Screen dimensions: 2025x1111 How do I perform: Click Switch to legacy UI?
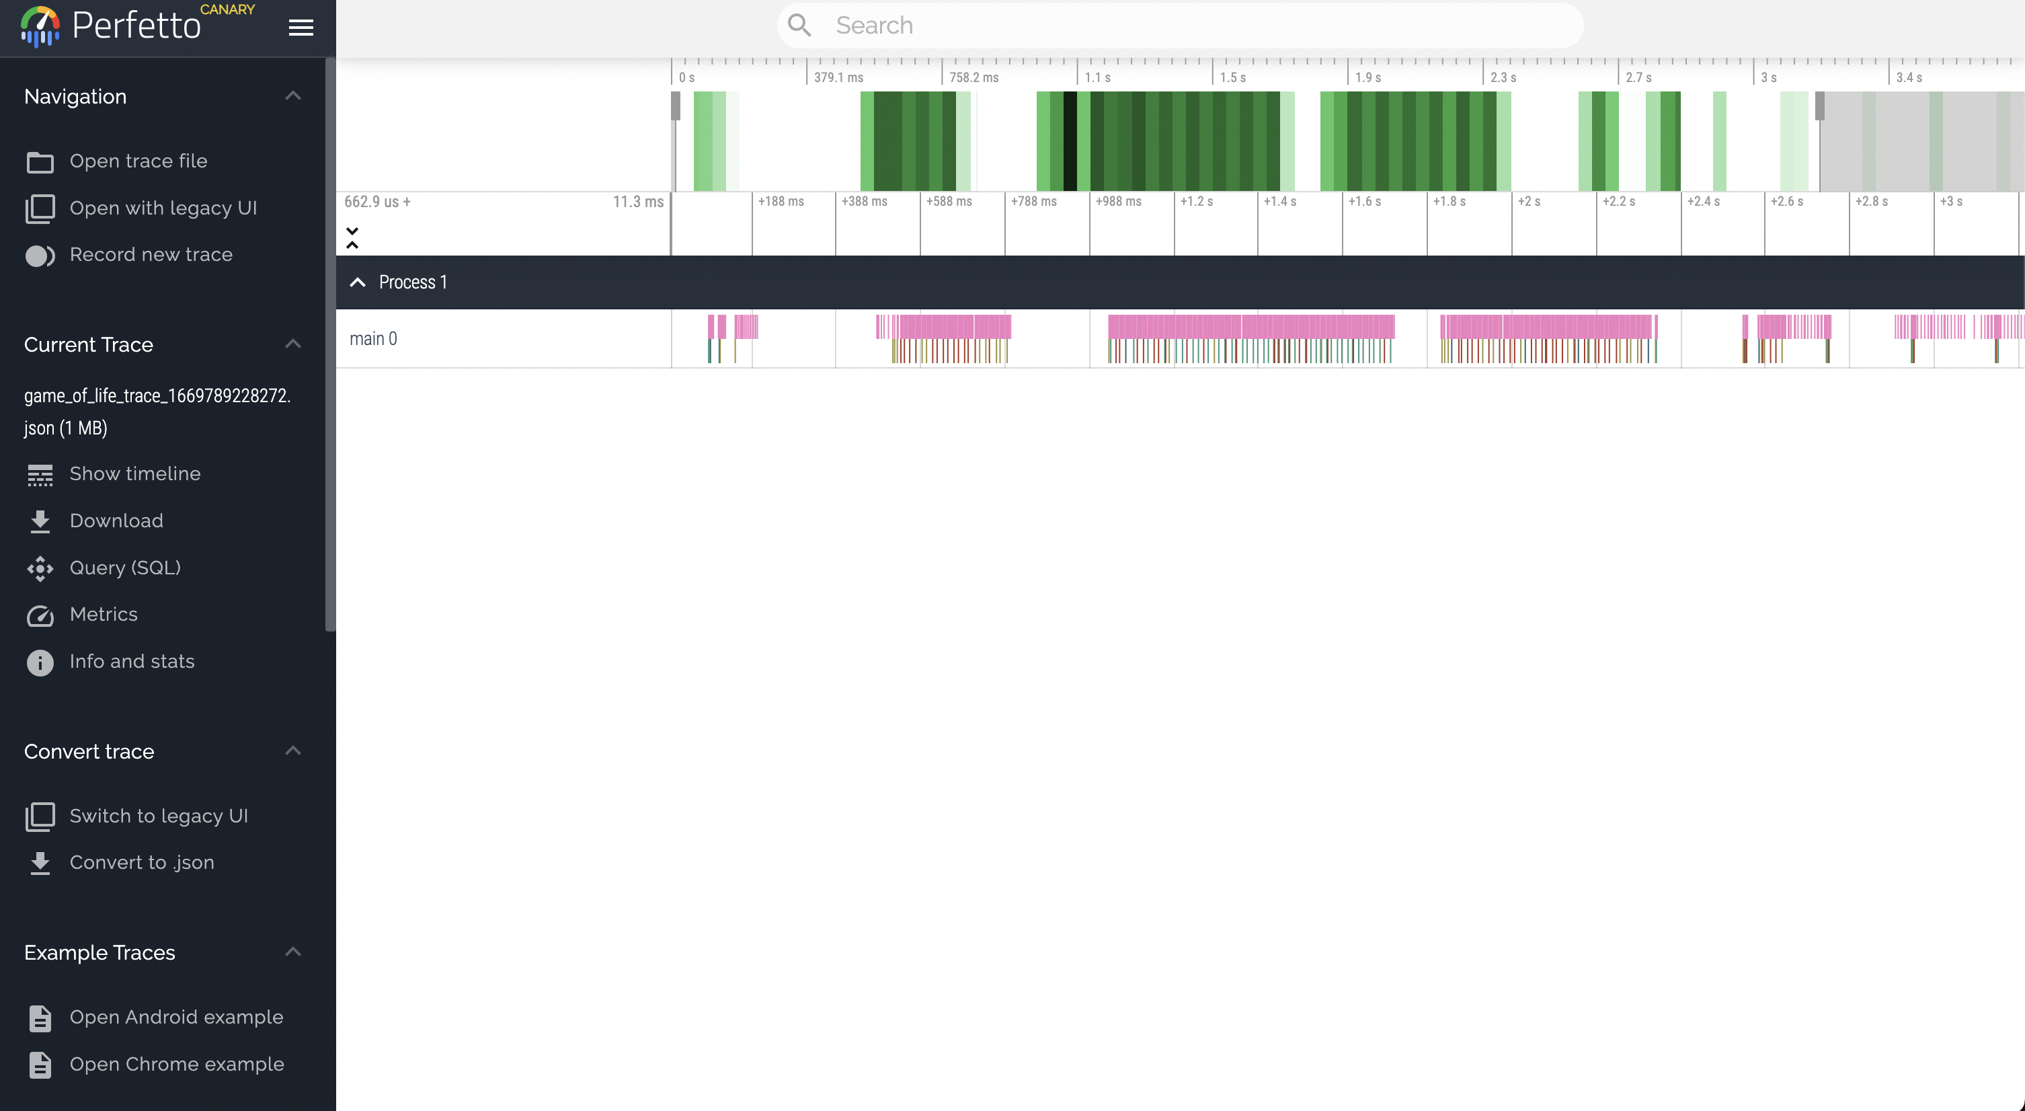click(158, 816)
